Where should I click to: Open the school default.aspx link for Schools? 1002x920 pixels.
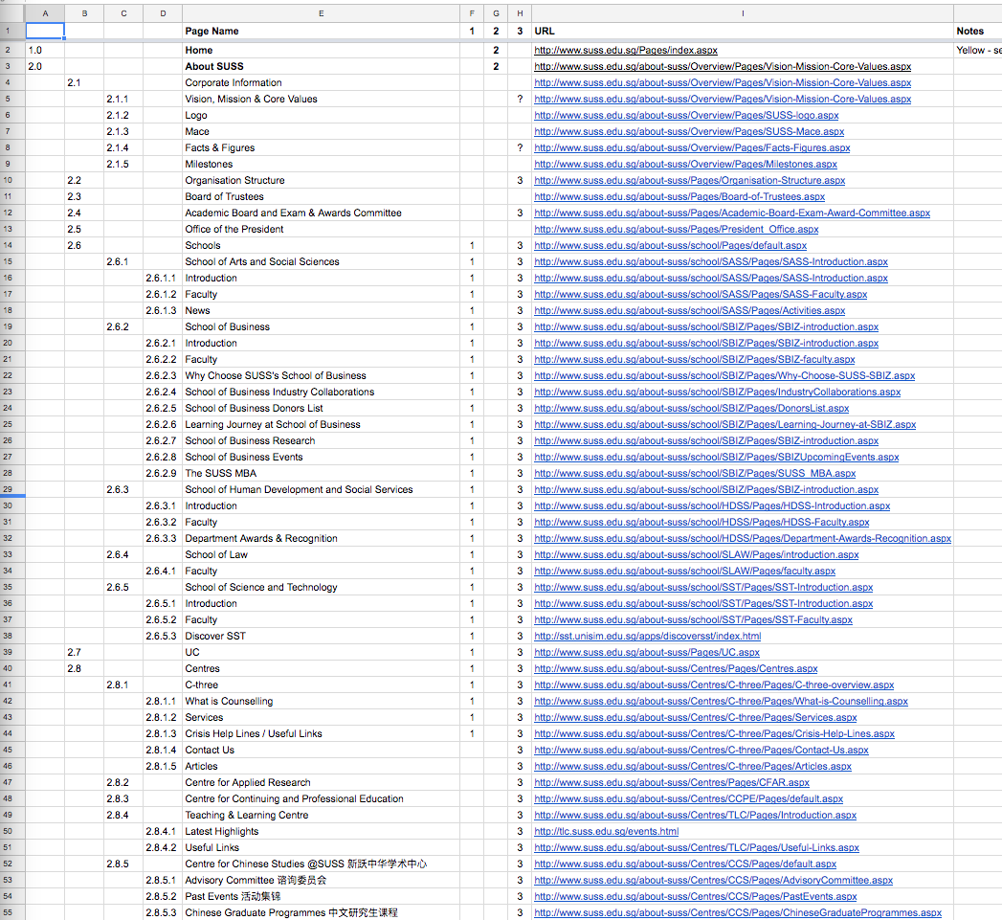670,245
